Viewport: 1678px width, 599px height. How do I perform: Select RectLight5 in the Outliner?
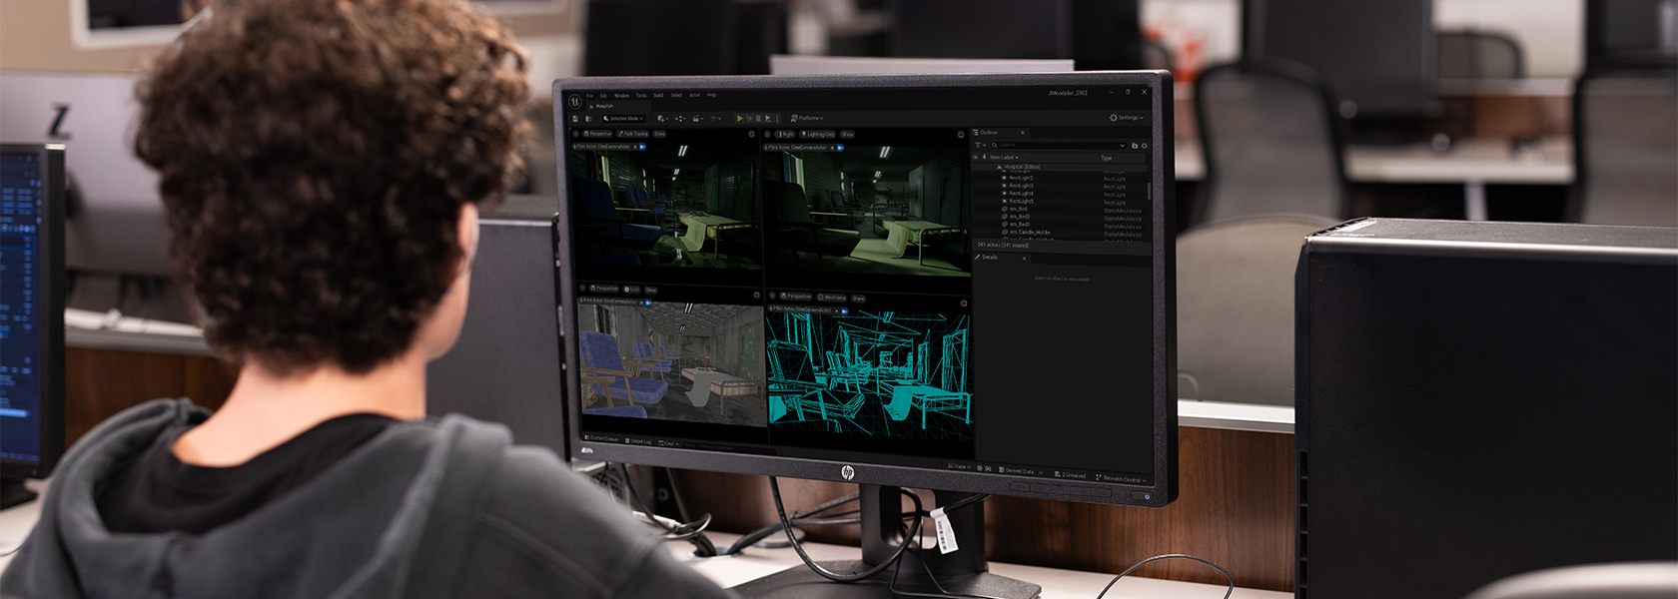[x=1021, y=202]
